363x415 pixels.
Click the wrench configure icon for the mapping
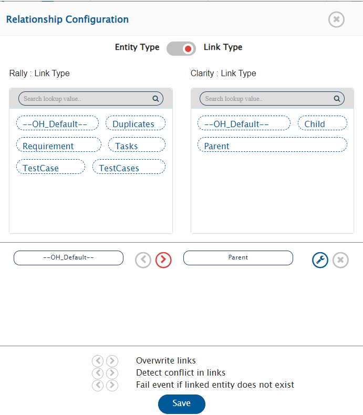pos(320,260)
